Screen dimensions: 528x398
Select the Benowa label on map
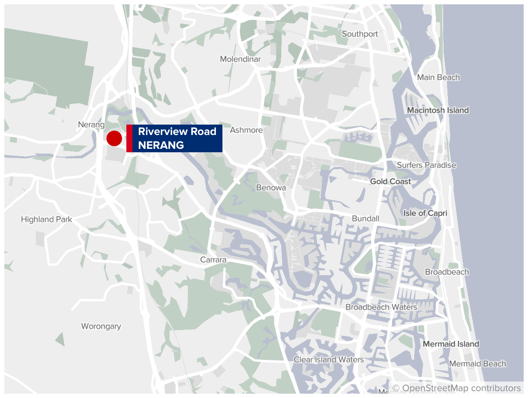271,188
